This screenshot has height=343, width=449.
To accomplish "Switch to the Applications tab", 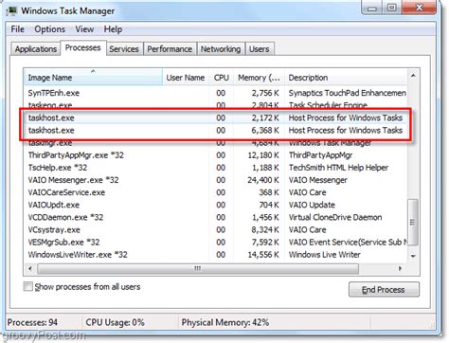I will 36,49.
